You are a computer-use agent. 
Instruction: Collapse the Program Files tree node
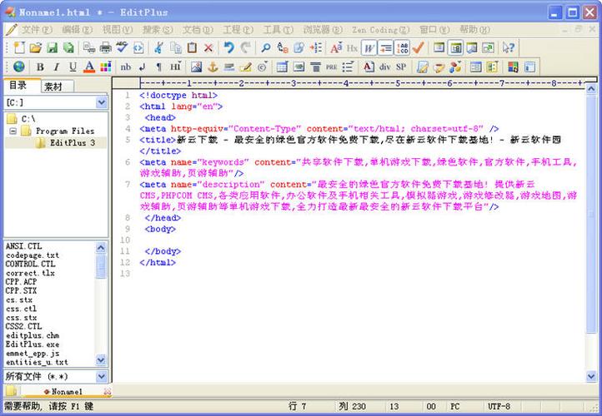(13, 131)
